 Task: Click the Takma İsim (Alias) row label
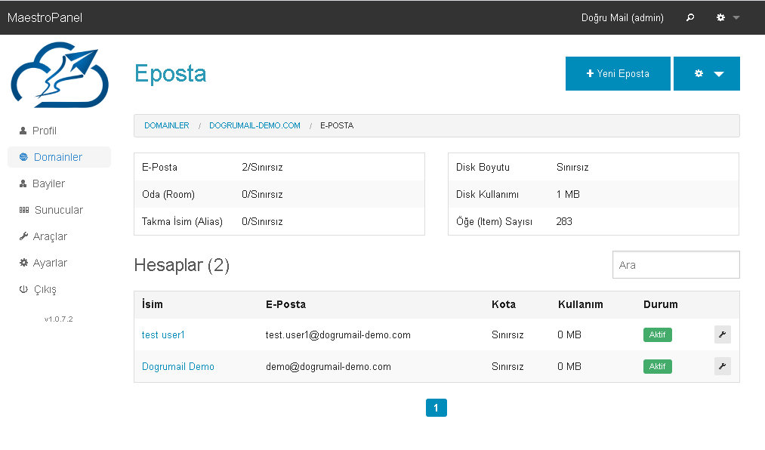pyautogui.click(x=182, y=221)
